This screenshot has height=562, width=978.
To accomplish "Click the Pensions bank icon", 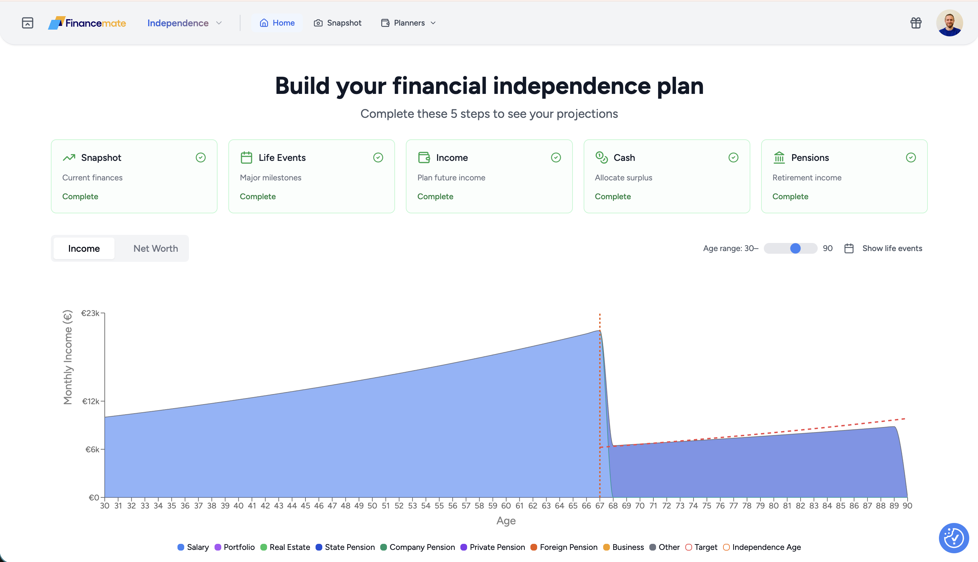I will (779, 157).
